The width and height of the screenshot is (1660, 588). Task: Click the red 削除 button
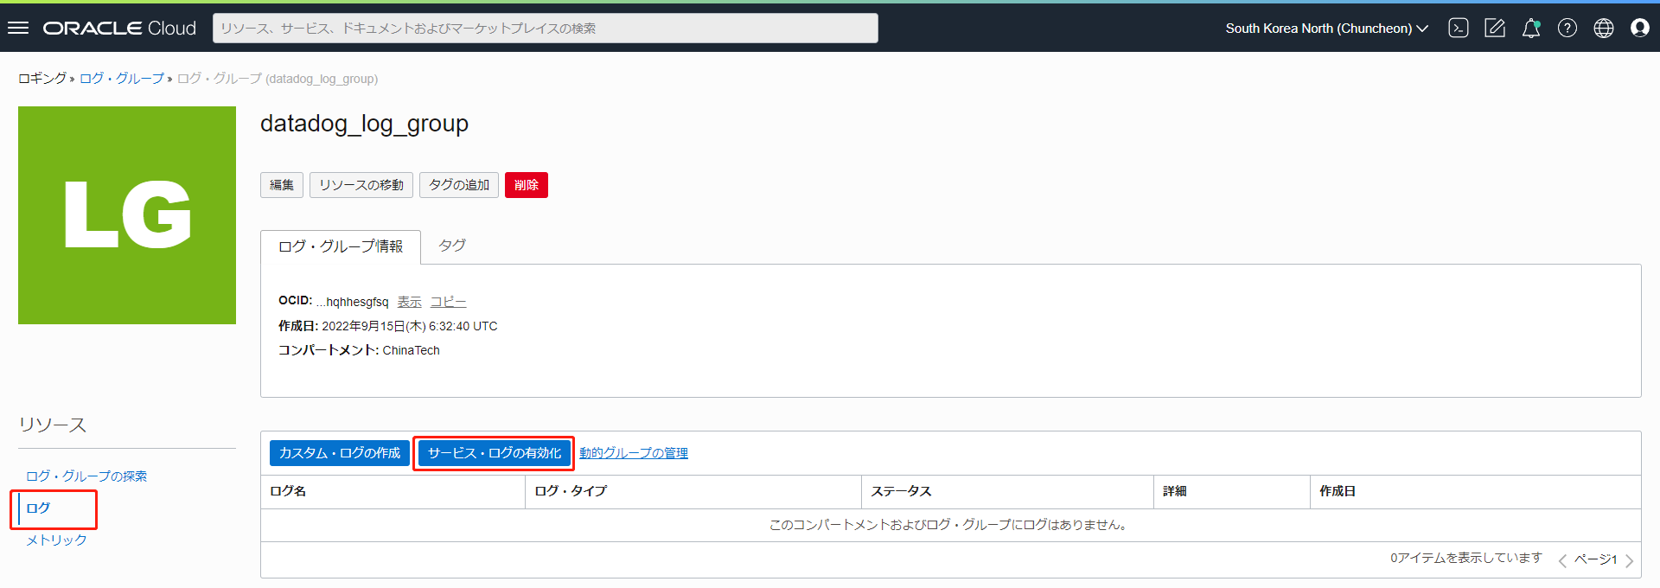[x=526, y=185]
